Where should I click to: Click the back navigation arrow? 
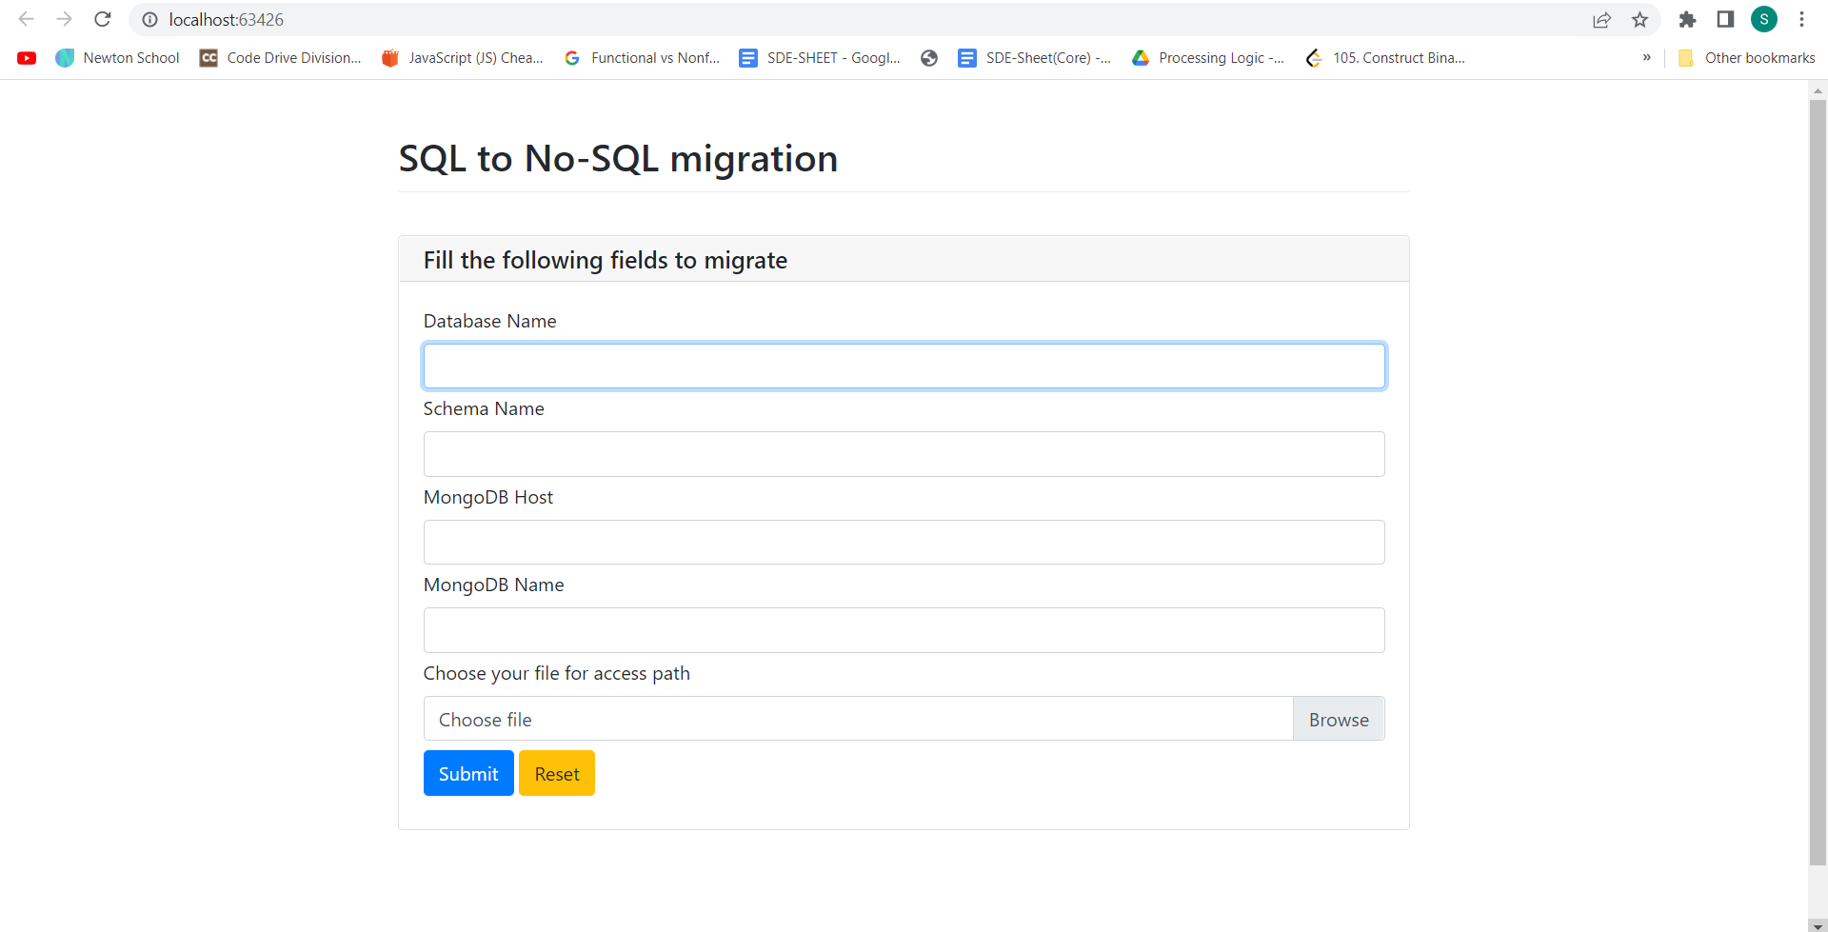pos(26,19)
